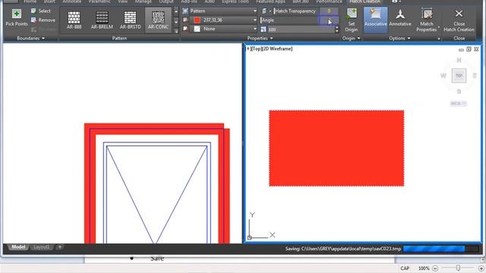Viewport: 486px width, 273px height.
Task: Open Hatch Settings dialog launcher arrow
Action: coord(439,39)
